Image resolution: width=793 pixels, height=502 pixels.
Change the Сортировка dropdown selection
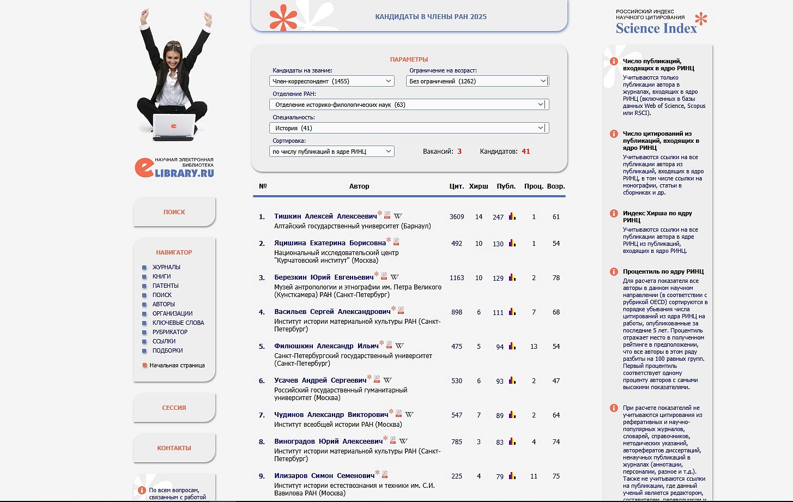point(331,152)
